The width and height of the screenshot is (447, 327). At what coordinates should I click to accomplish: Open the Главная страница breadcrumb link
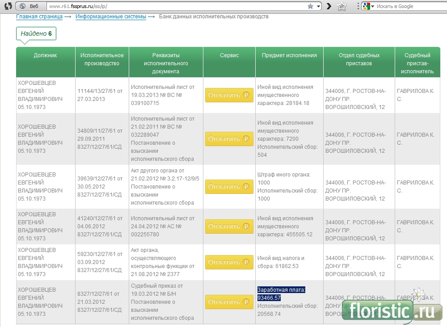[x=39, y=17]
